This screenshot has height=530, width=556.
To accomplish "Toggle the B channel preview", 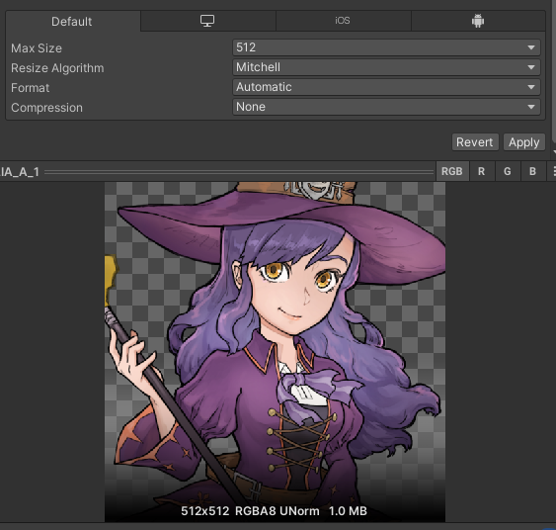I will point(532,171).
